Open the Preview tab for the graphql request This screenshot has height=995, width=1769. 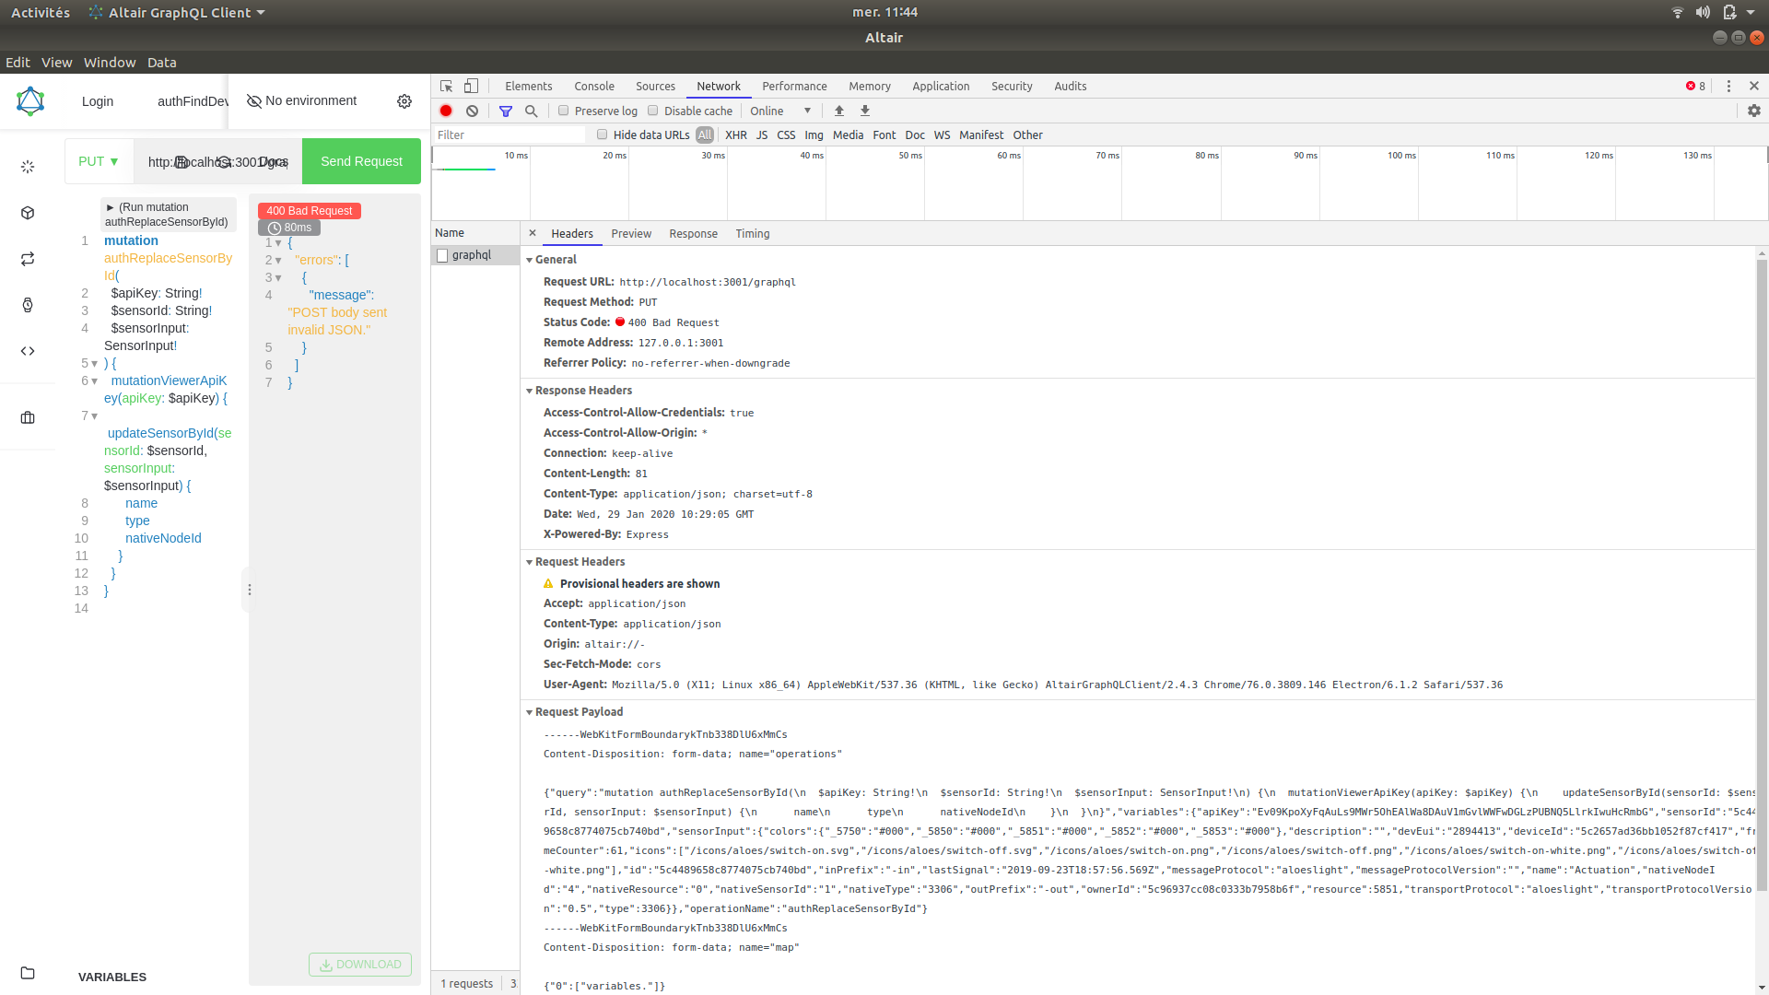[631, 233]
